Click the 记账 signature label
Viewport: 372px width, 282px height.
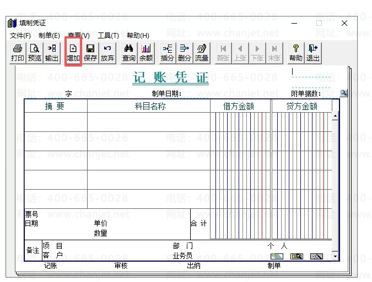51,266
